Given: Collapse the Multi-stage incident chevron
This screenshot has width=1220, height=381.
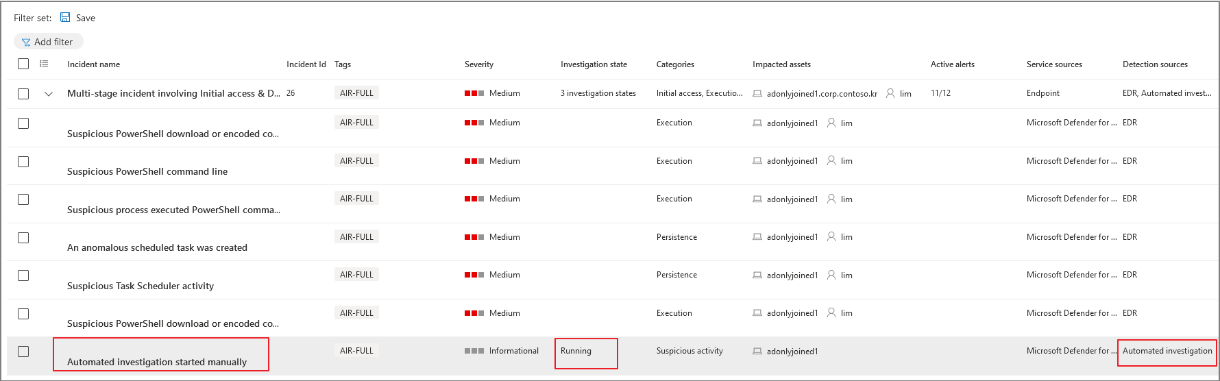Looking at the screenshot, I should click(x=49, y=94).
